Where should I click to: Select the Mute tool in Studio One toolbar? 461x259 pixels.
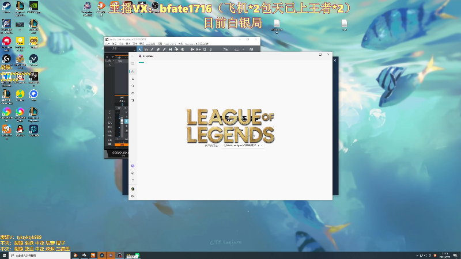point(170,49)
